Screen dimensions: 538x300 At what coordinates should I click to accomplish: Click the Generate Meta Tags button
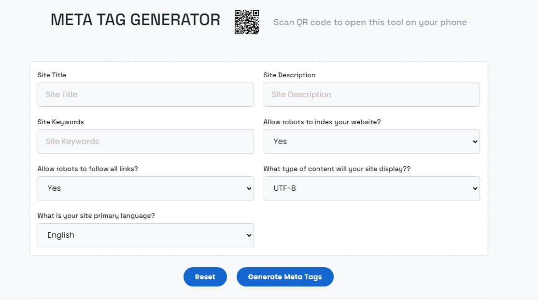coord(285,277)
